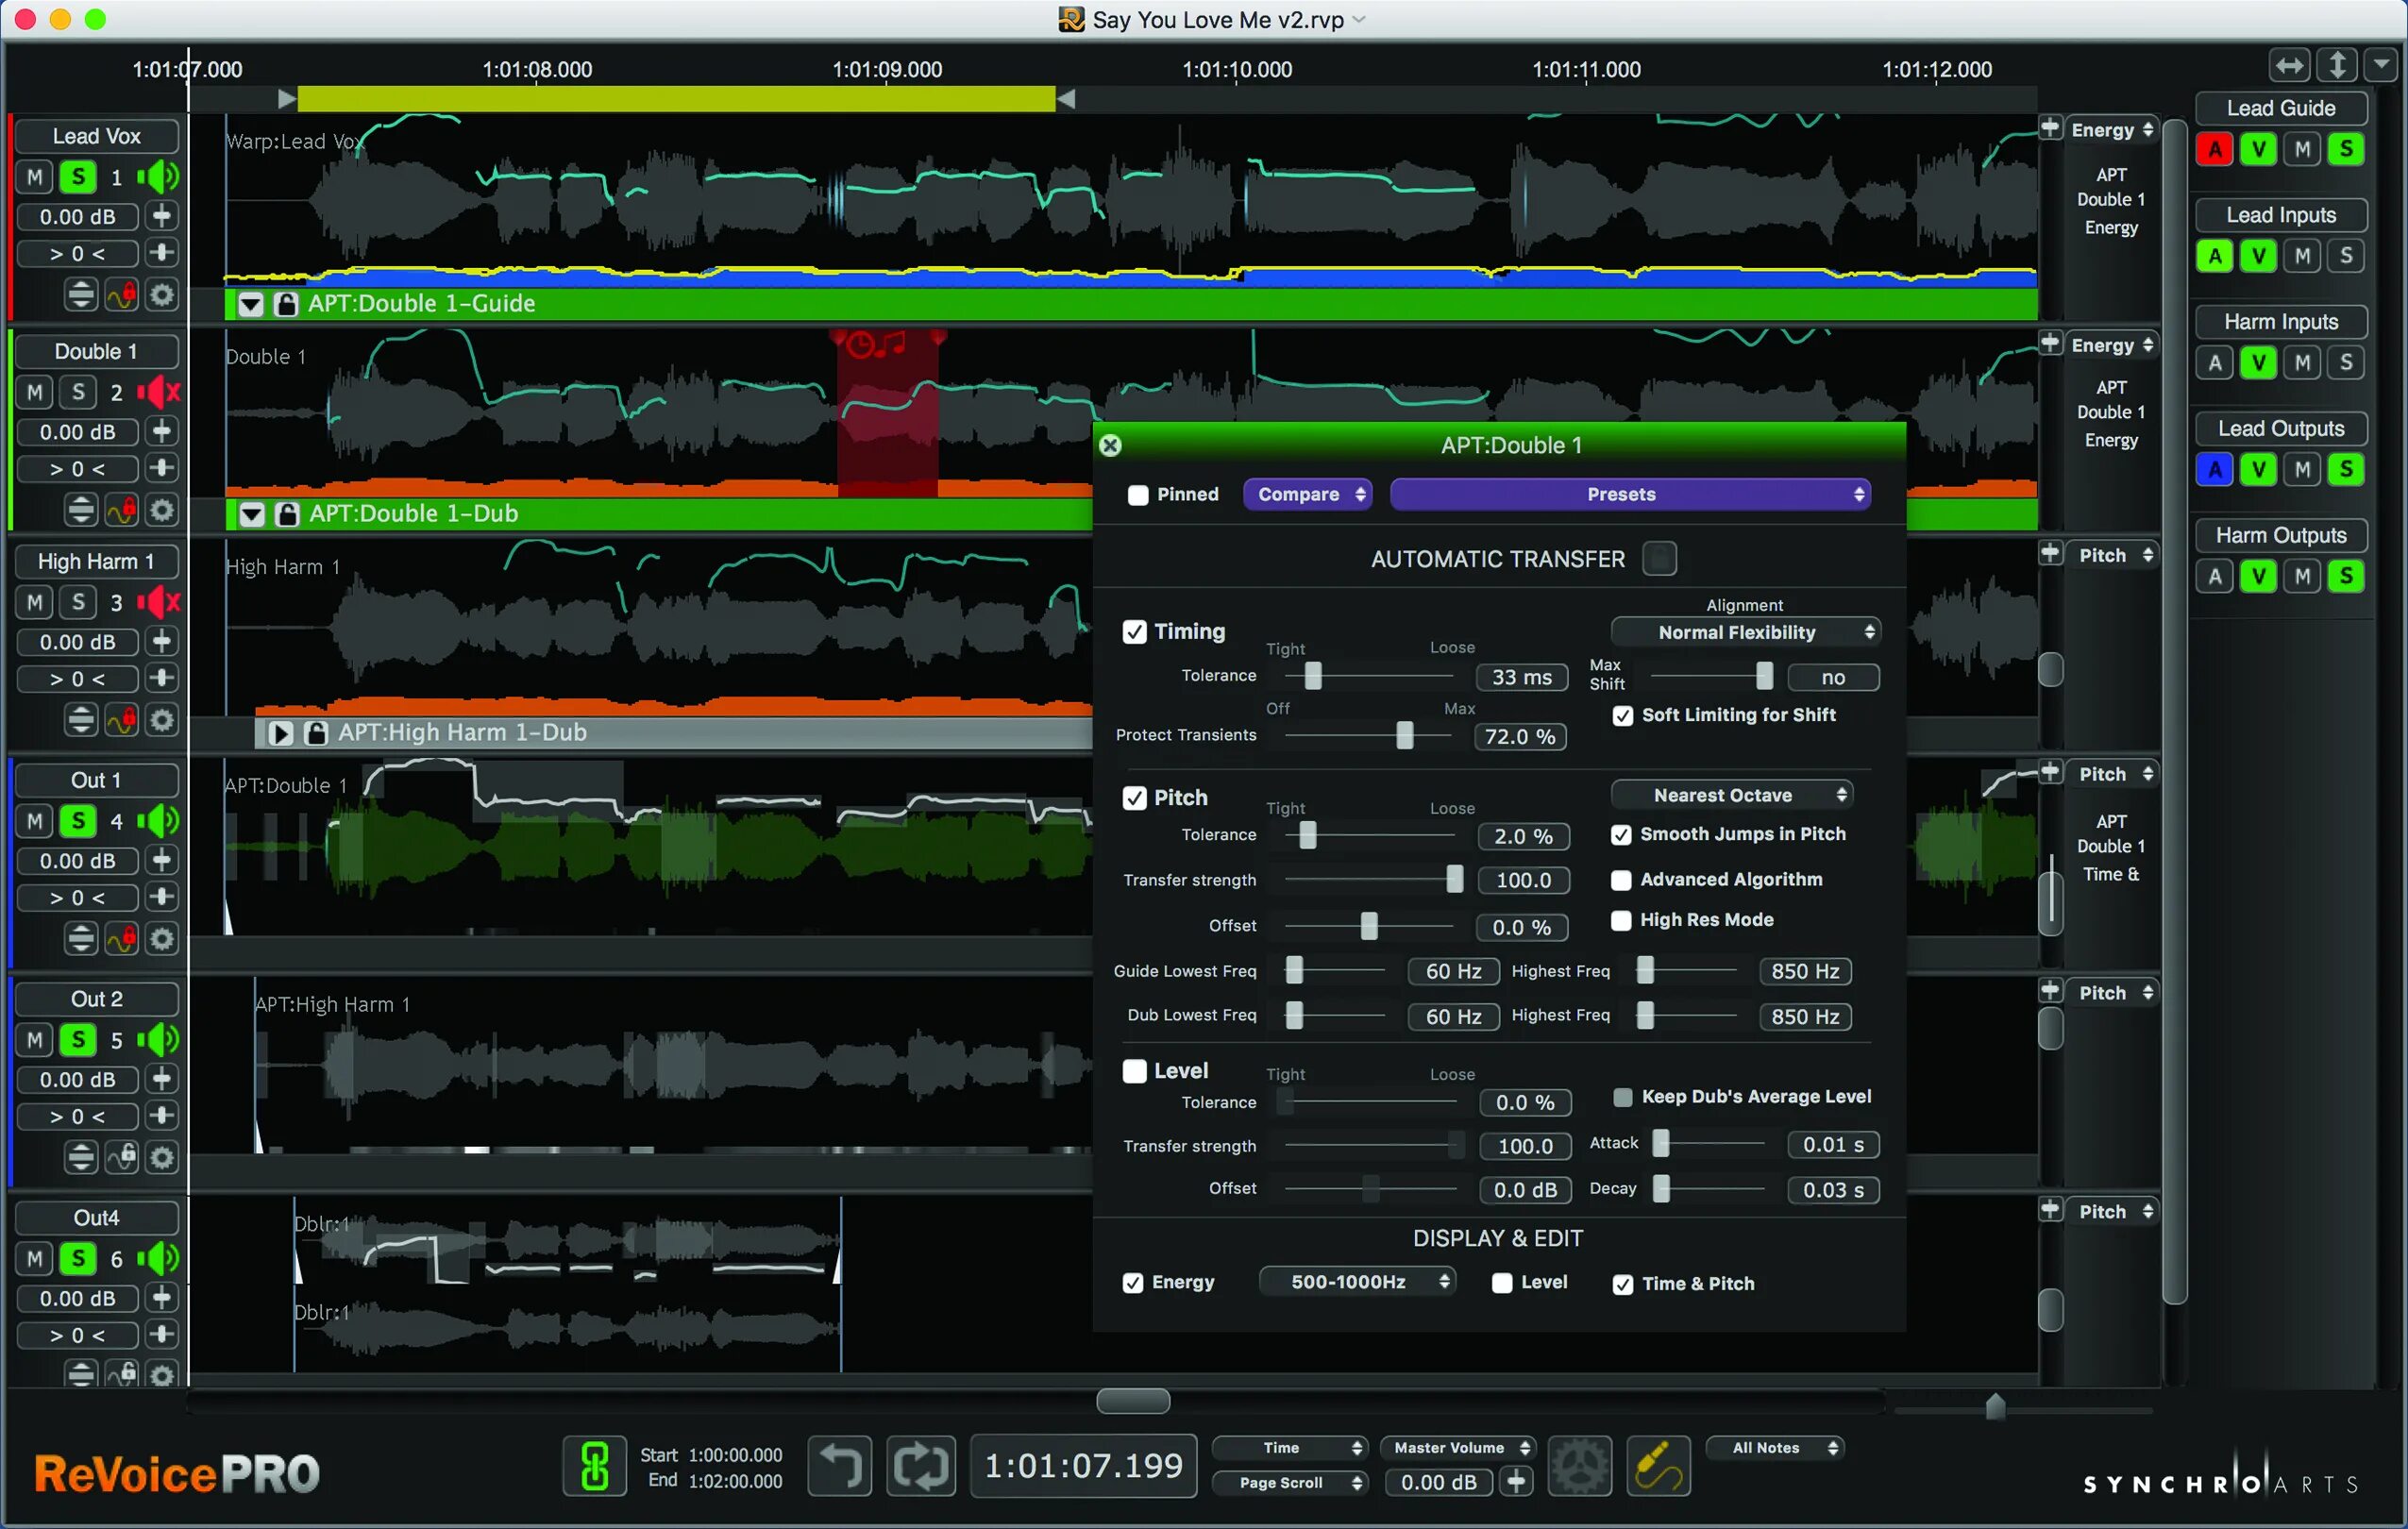
Task: Open Normal Flexibility alignment dropdown
Action: coord(1745,632)
